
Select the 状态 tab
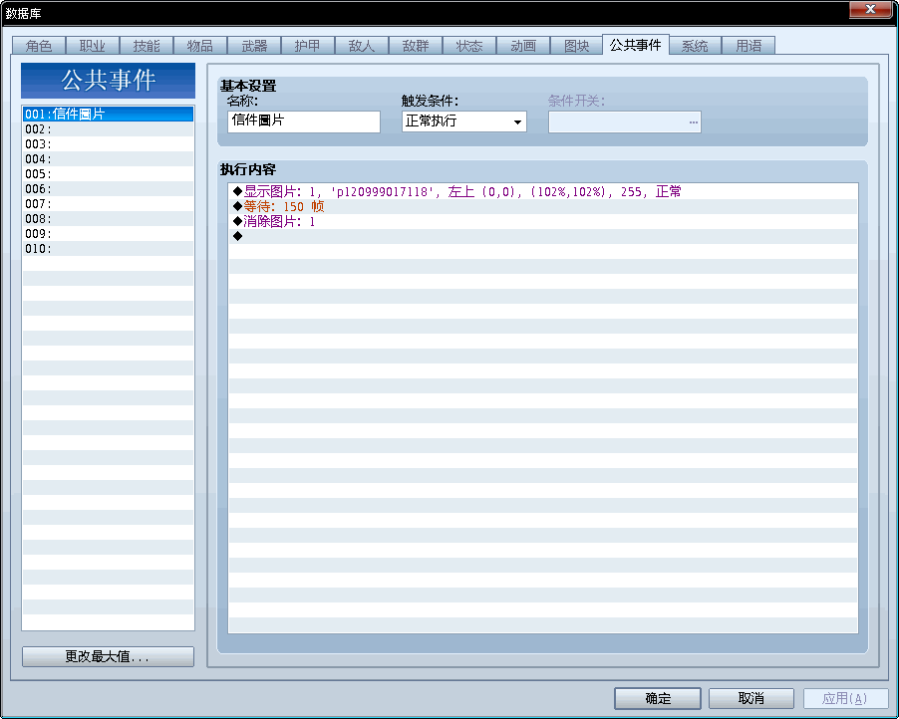tap(469, 45)
